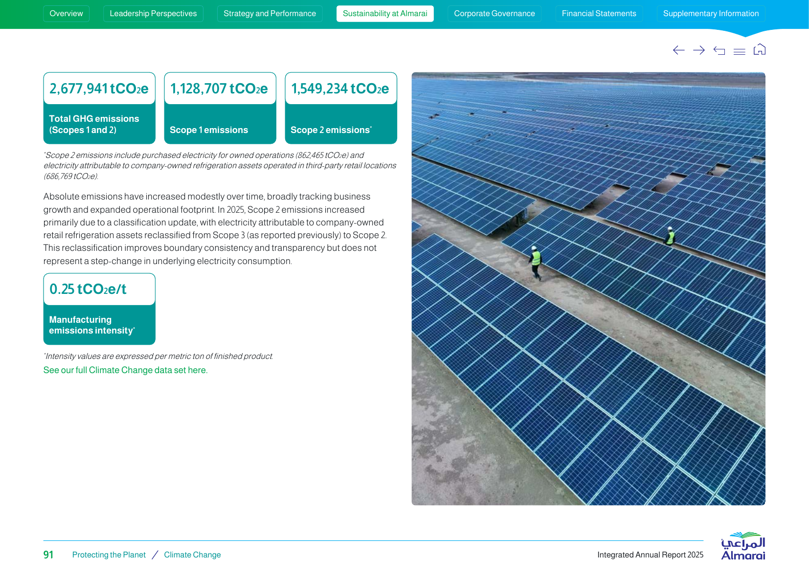
Task: Open the Overview tab
Action: (66, 14)
